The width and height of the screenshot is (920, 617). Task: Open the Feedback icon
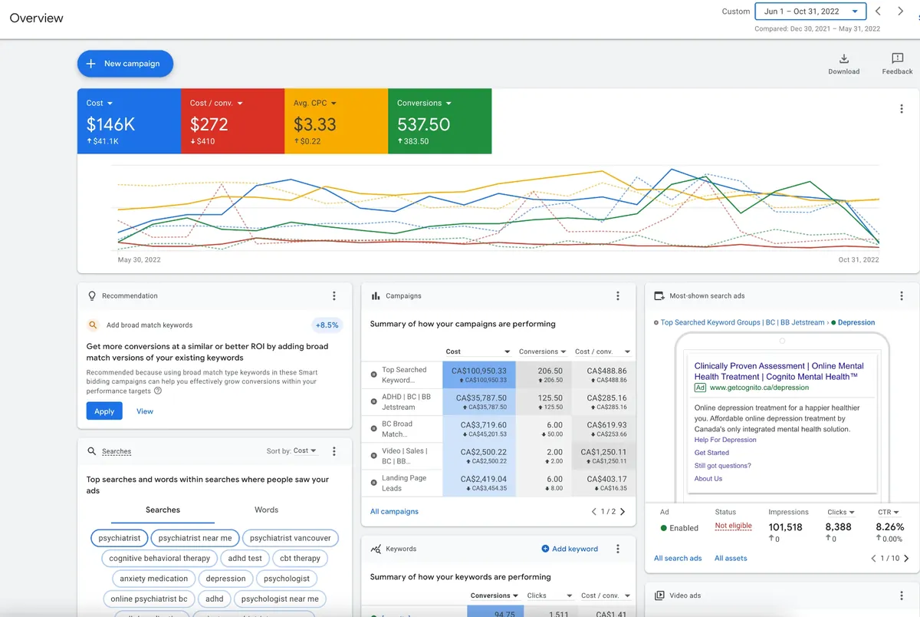click(897, 59)
